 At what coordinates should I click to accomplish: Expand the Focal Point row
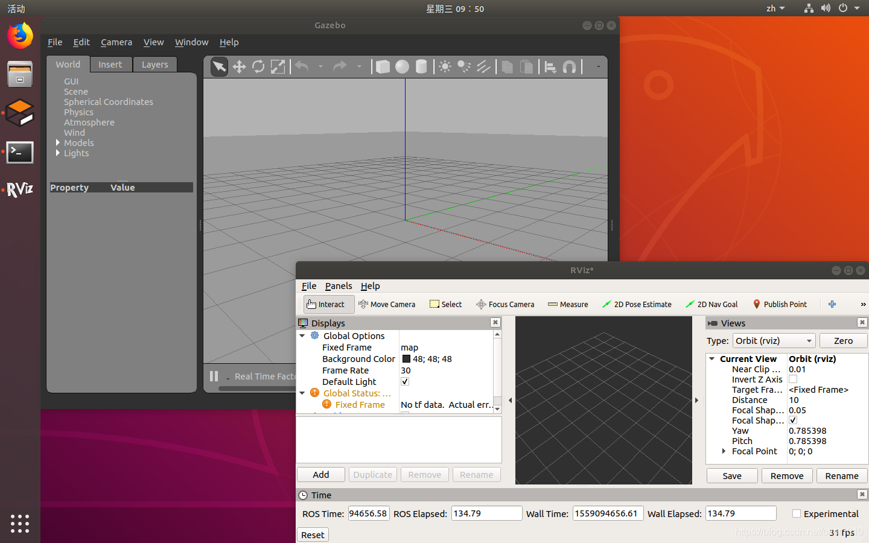click(x=724, y=451)
